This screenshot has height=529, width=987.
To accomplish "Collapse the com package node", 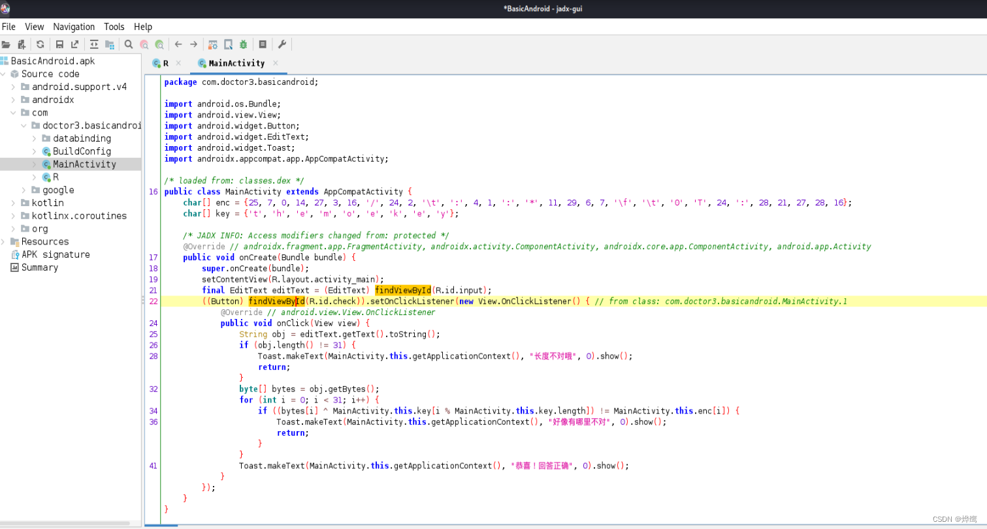I will [13, 112].
